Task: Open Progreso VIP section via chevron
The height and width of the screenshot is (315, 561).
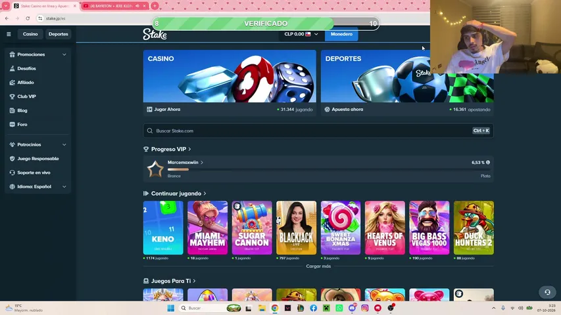Action: pyautogui.click(x=189, y=149)
